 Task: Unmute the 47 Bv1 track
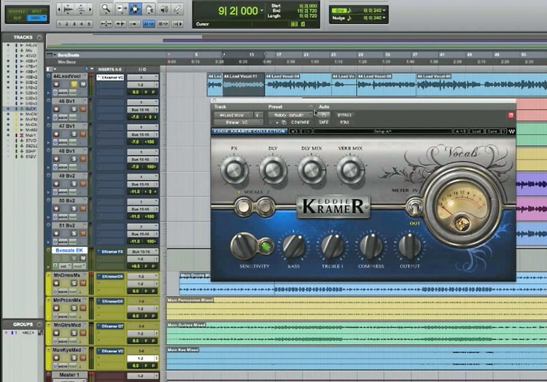pos(83,134)
